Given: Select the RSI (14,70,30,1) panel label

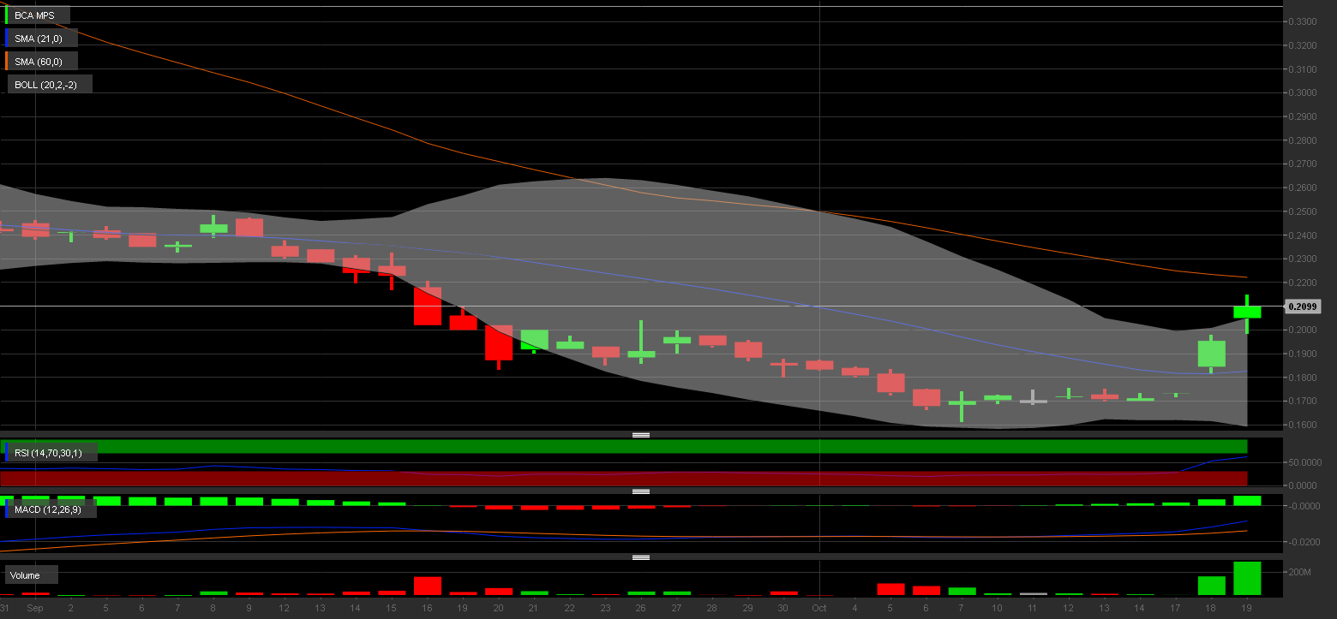Looking at the screenshot, I should coord(51,452).
